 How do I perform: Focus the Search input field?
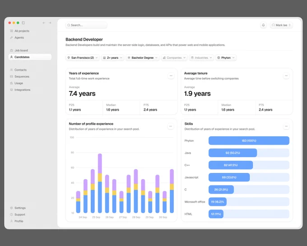pos(86,25)
